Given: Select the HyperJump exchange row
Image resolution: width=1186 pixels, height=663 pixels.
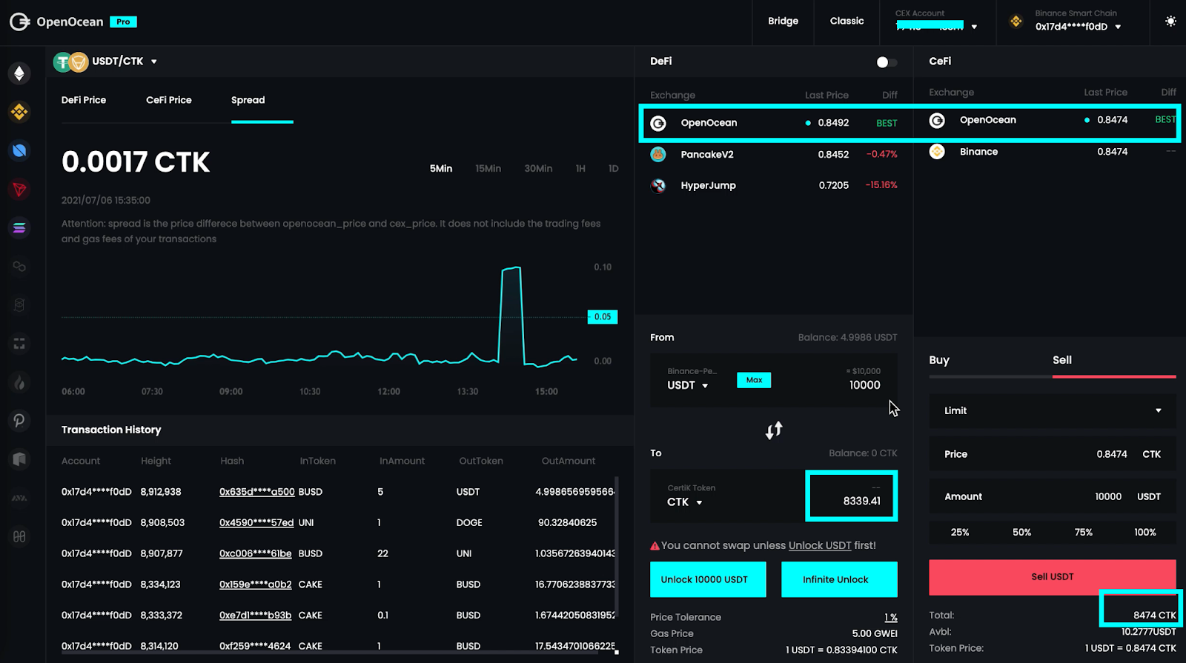Looking at the screenshot, I should pos(774,185).
